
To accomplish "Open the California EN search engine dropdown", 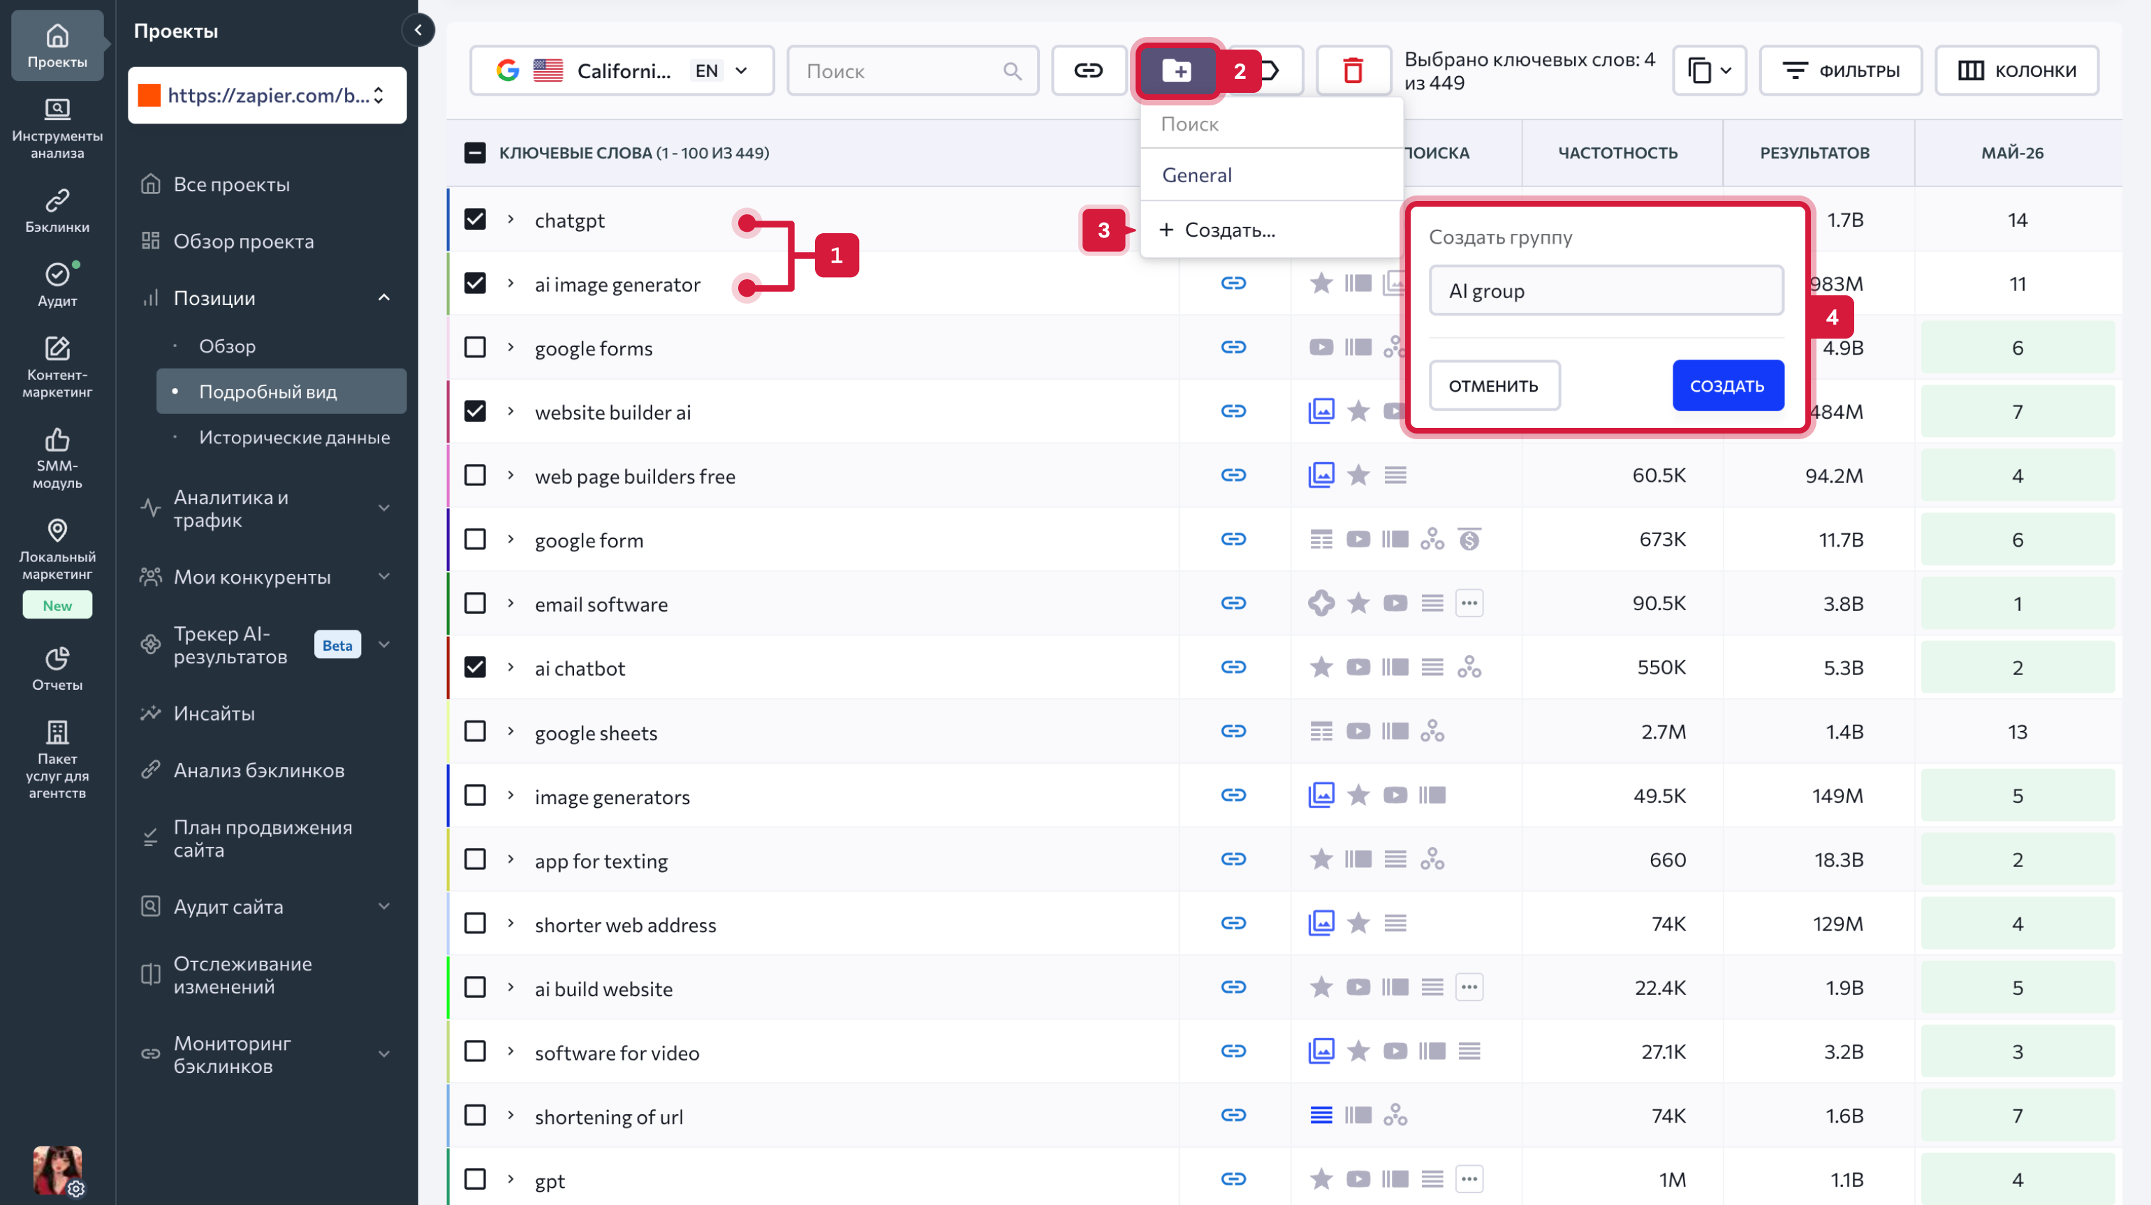I will [x=622, y=70].
